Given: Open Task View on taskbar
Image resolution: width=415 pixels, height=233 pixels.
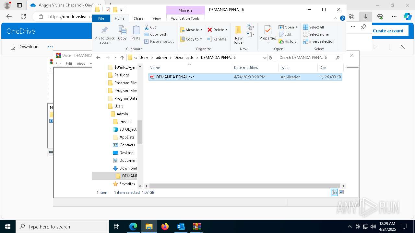Looking at the screenshot, I should (117, 227).
